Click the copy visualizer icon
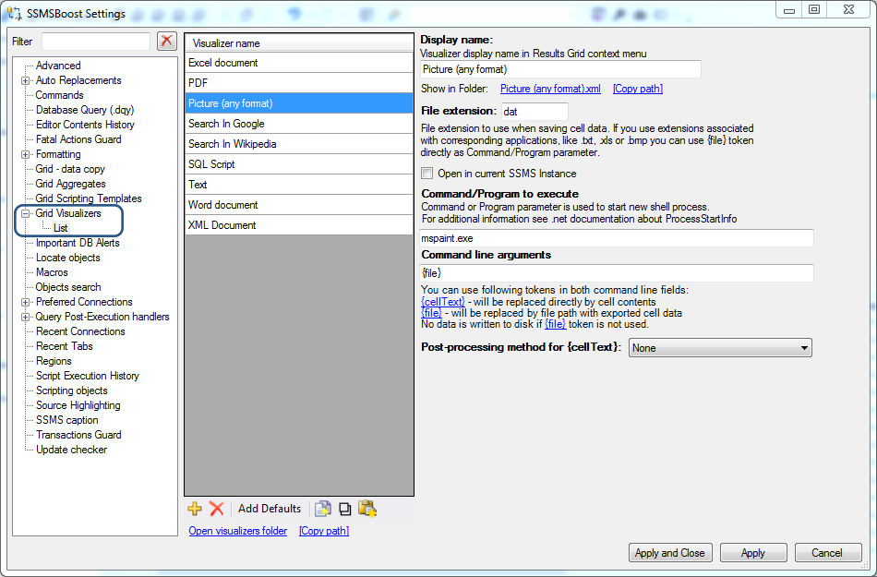Viewport: 877px width, 577px height. 345,509
